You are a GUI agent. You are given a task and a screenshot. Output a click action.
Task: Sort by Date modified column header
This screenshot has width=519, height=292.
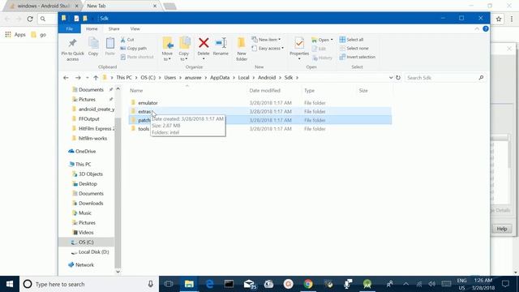[x=265, y=90]
